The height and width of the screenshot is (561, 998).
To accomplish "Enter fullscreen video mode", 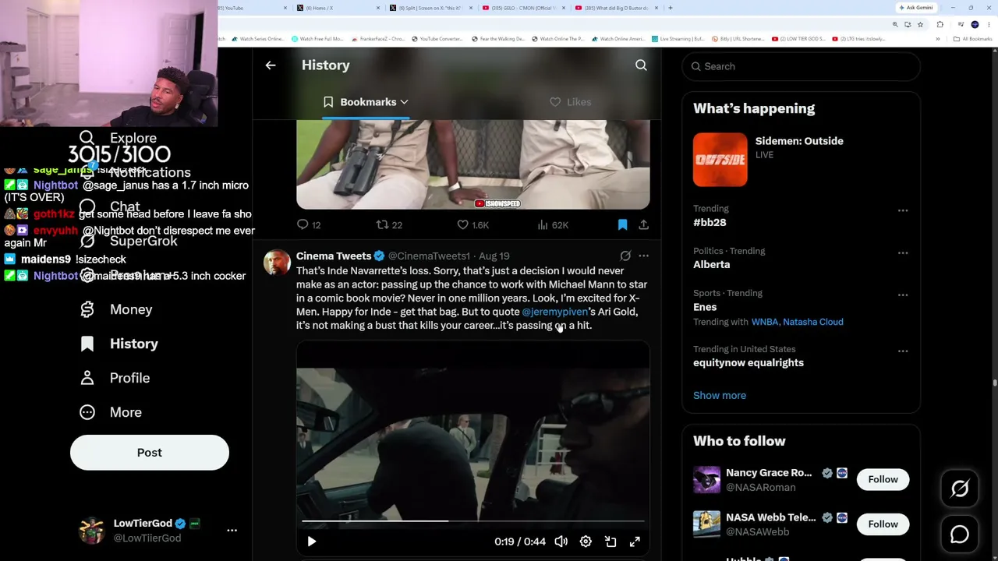I will click(635, 542).
